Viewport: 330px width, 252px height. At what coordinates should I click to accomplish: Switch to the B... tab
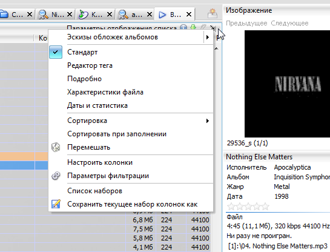point(174,15)
